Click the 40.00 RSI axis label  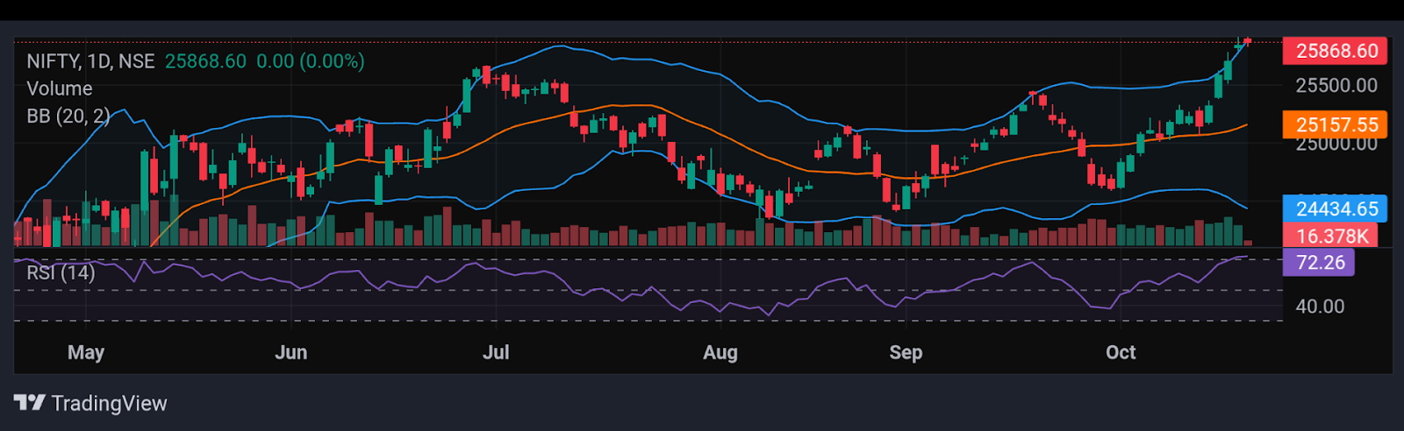[x=1320, y=307]
